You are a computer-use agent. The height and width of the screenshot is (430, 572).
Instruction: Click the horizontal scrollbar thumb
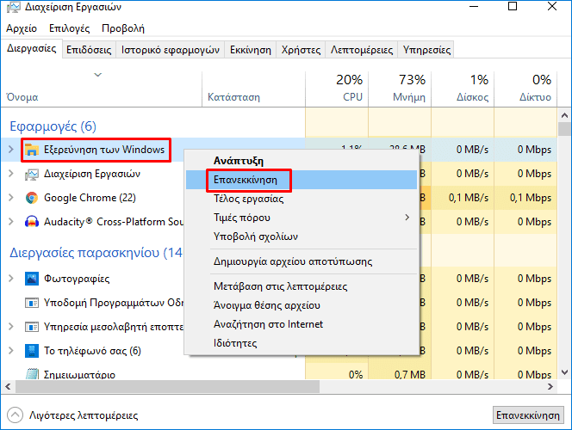tap(167, 387)
